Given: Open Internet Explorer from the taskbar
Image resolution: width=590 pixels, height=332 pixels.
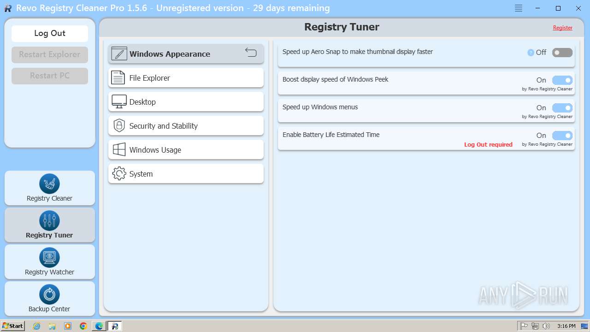Looking at the screenshot, I should coord(37,326).
